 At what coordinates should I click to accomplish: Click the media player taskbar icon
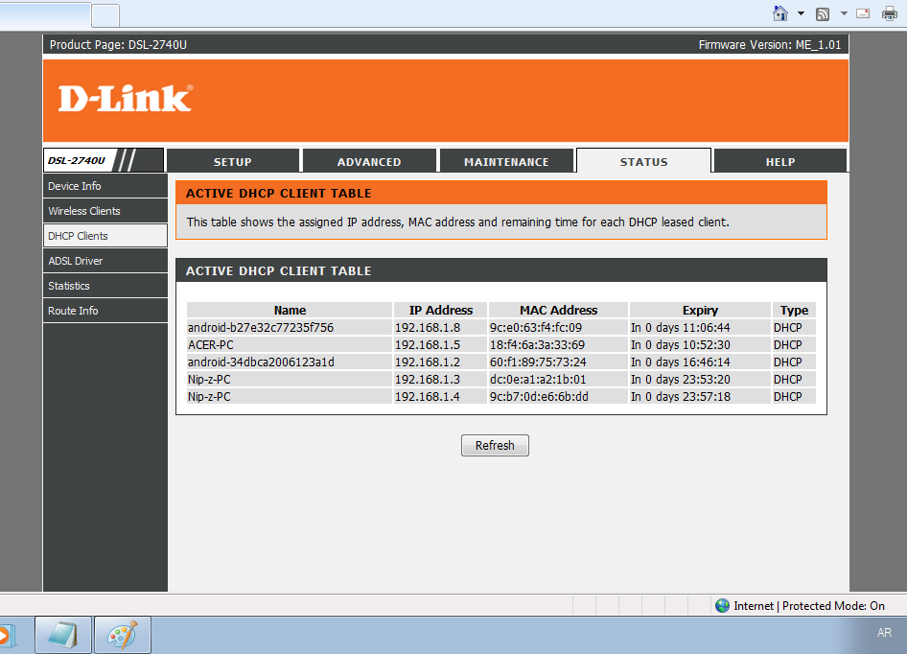(x=7, y=636)
